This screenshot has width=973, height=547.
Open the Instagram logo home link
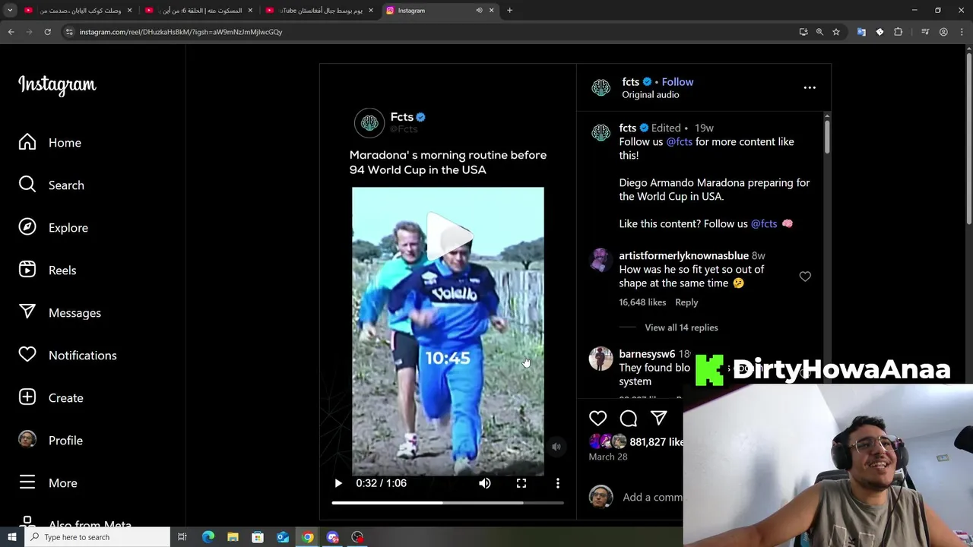pos(57,84)
